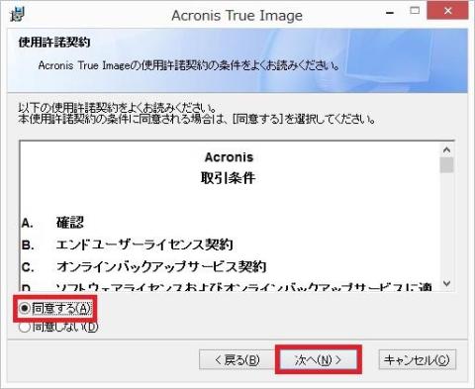The image size is (475, 389).
Task: Click the 'B. エンドユーザーライセンス契約' line
Action: pyautogui.click(x=127, y=244)
